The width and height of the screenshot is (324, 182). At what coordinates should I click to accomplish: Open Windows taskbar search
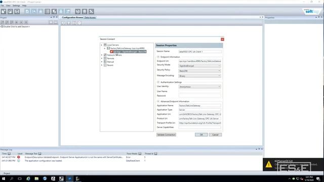pyautogui.click(x=12, y=178)
